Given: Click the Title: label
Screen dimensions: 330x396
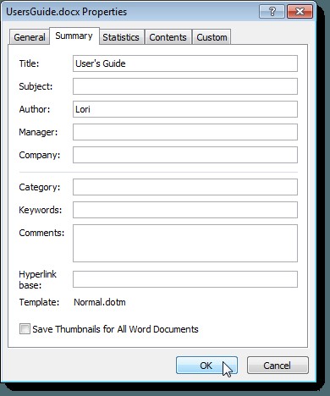Looking at the screenshot, I should (29, 63).
